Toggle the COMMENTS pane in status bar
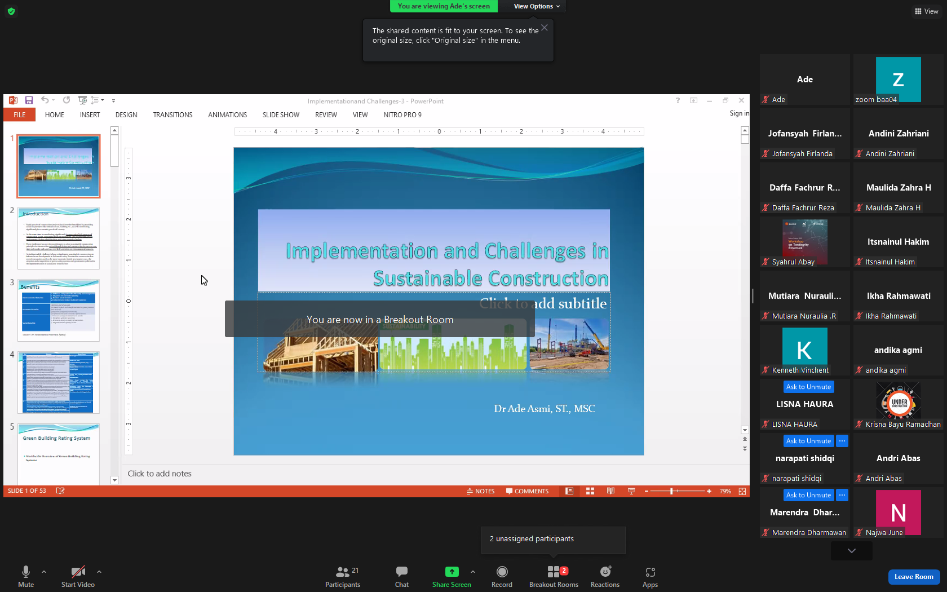The image size is (947, 592). click(527, 491)
